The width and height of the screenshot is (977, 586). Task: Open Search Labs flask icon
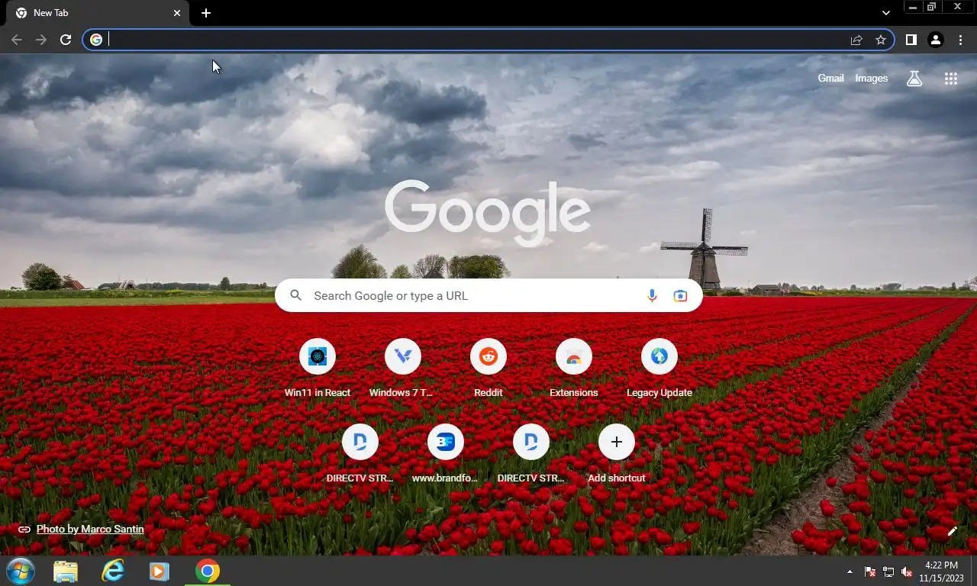click(x=914, y=78)
